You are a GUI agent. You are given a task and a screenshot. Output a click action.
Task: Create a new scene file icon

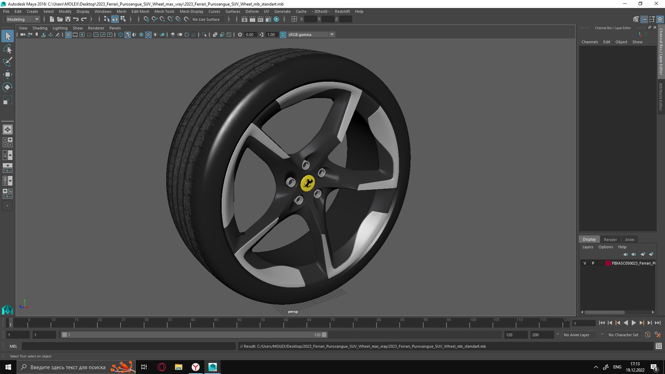click(x=52, y=19)
